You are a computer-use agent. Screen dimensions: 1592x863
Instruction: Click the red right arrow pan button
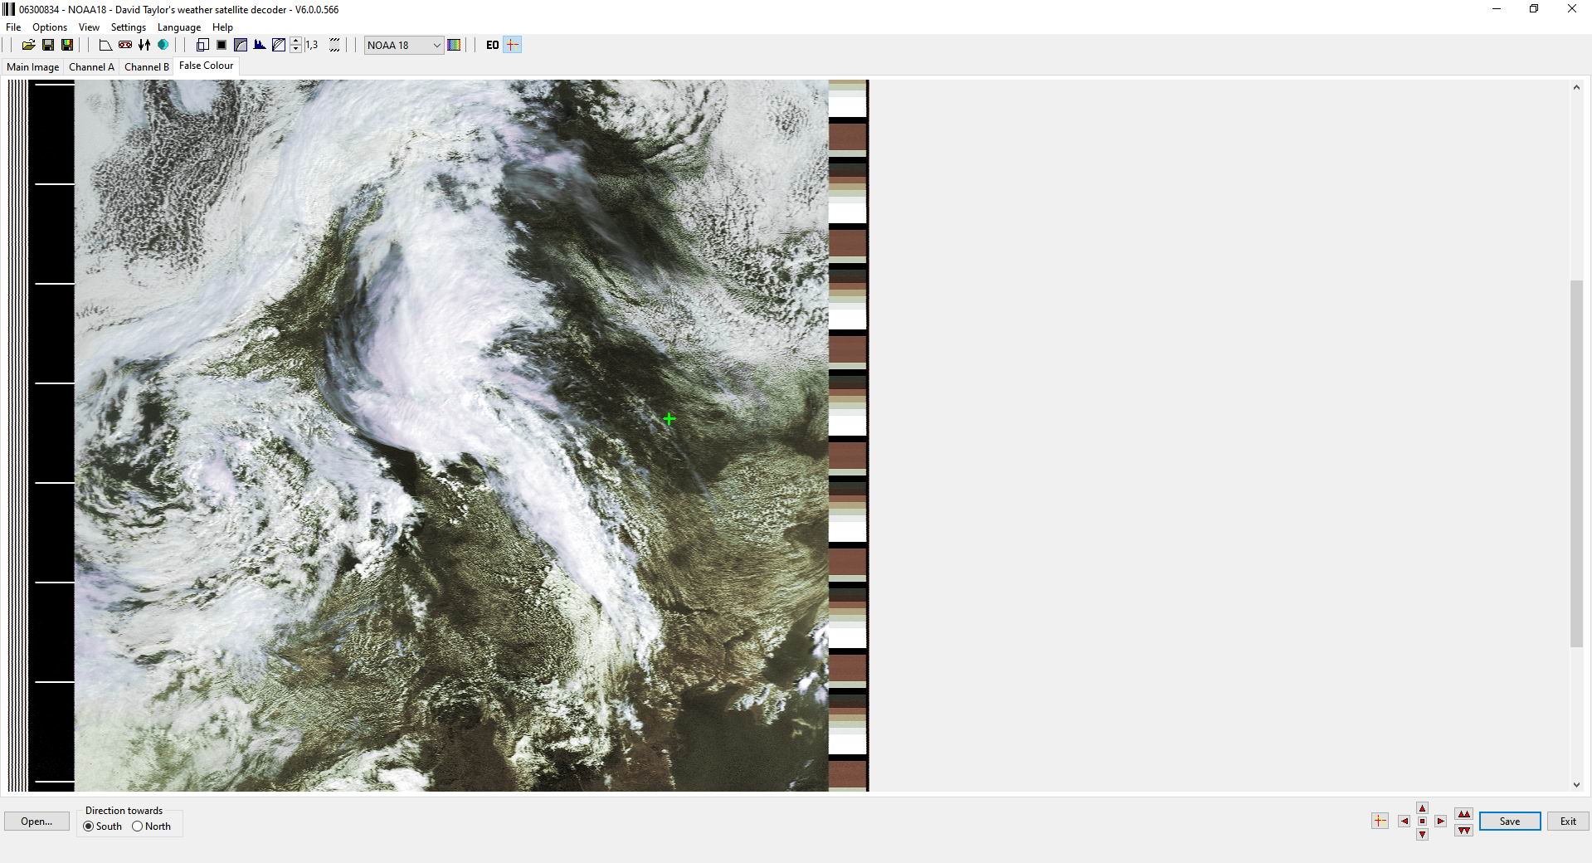point(1441,821)
